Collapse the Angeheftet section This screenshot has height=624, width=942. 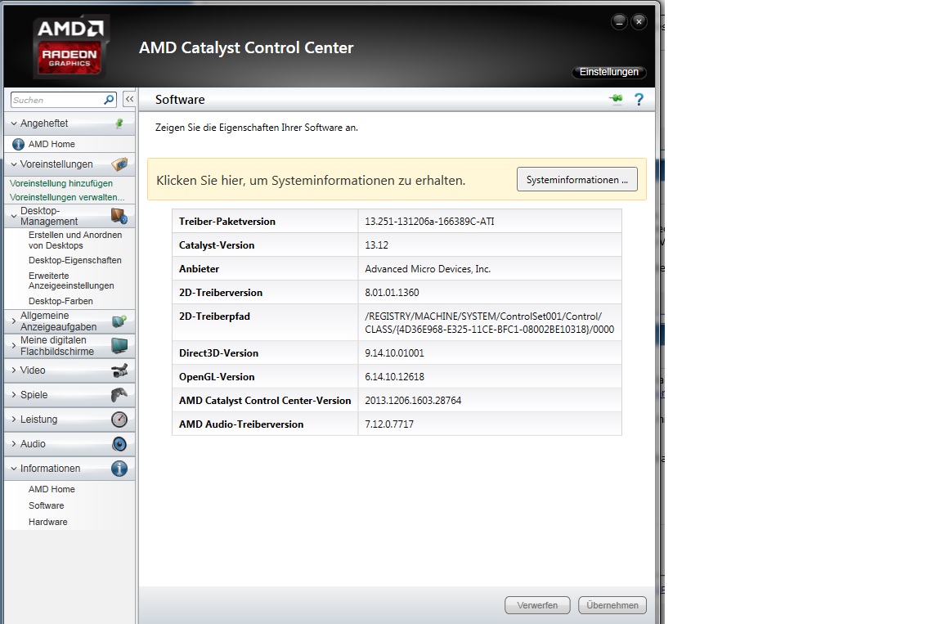point(14,123)
